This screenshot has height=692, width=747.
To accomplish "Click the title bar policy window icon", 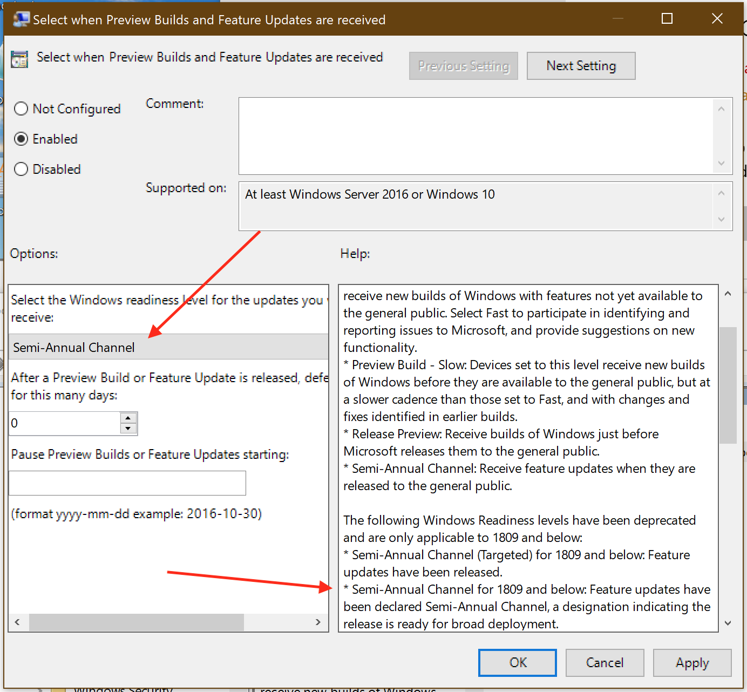I will coord(21,19).
